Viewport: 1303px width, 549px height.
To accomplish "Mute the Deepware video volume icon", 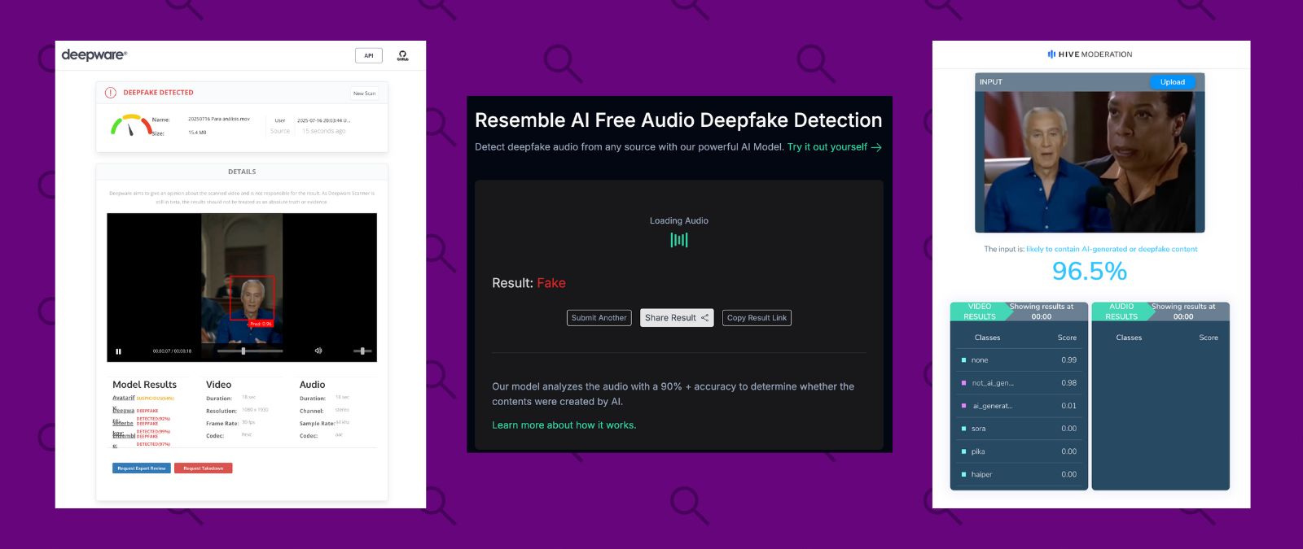I will (318, 351).
